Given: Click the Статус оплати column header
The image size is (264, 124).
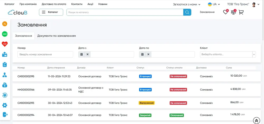Looking at the screenshot, I should click(174, 68).
